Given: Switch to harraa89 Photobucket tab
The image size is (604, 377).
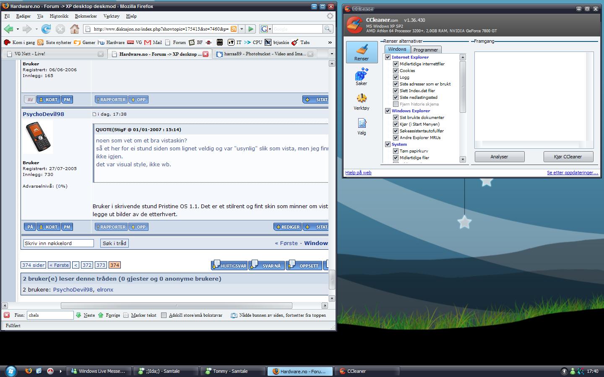Looking at the screenshot, I should (x=264, y=54).
